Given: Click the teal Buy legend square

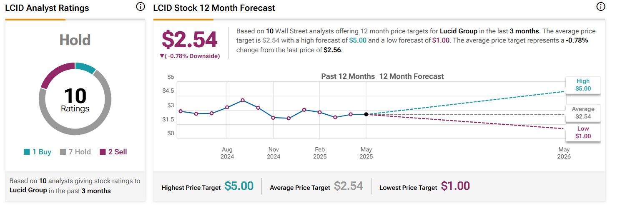Looking at the screenshot, I should (27, 152).
